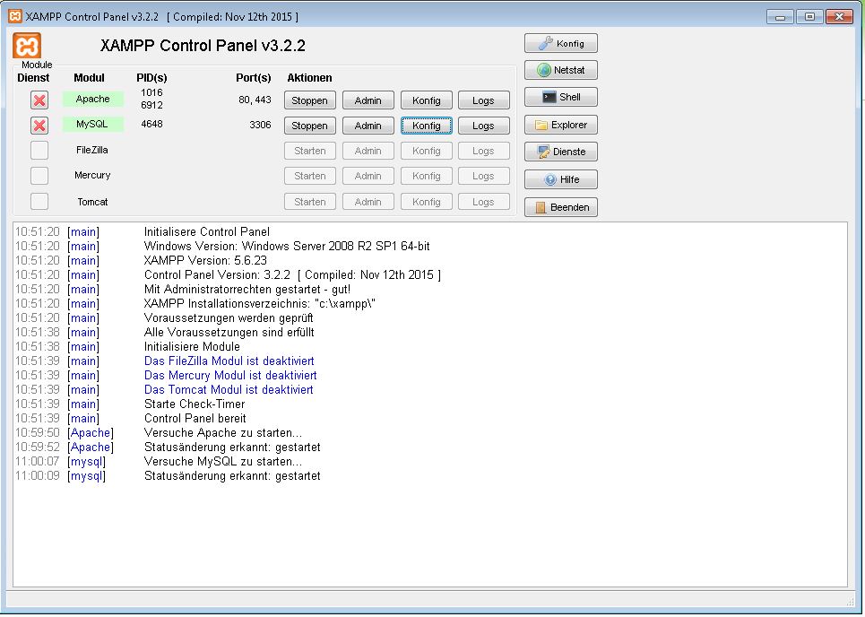Click the title bar XAMPP icon

(15, 16)
